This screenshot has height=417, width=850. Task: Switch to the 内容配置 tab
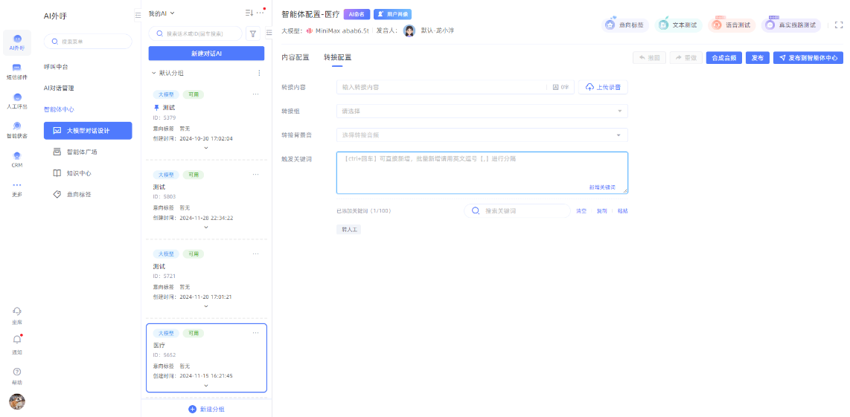(295, 57)
